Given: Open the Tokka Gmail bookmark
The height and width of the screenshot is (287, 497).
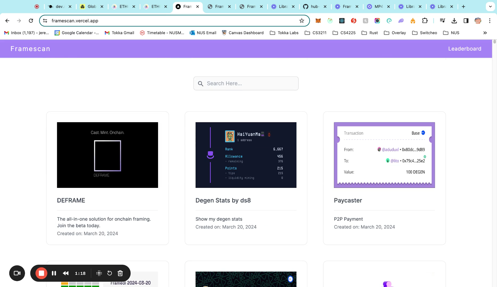Looking at the screenshot, I should [x=119, y=33].
